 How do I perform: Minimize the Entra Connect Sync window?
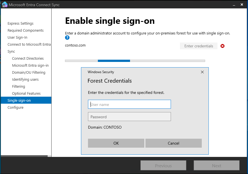pyautogui.click(x=234, y=5)
